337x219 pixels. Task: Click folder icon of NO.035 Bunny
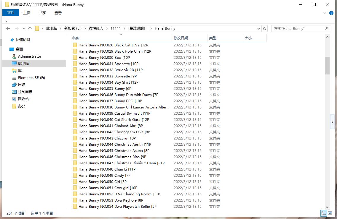click(x=75, y=88)
